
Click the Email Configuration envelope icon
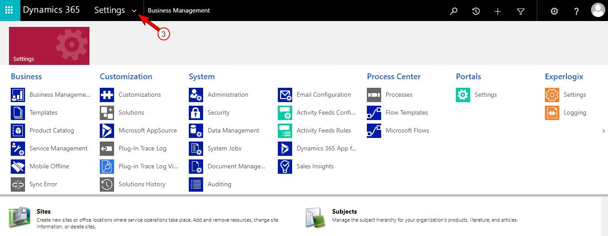pos(285,95)
